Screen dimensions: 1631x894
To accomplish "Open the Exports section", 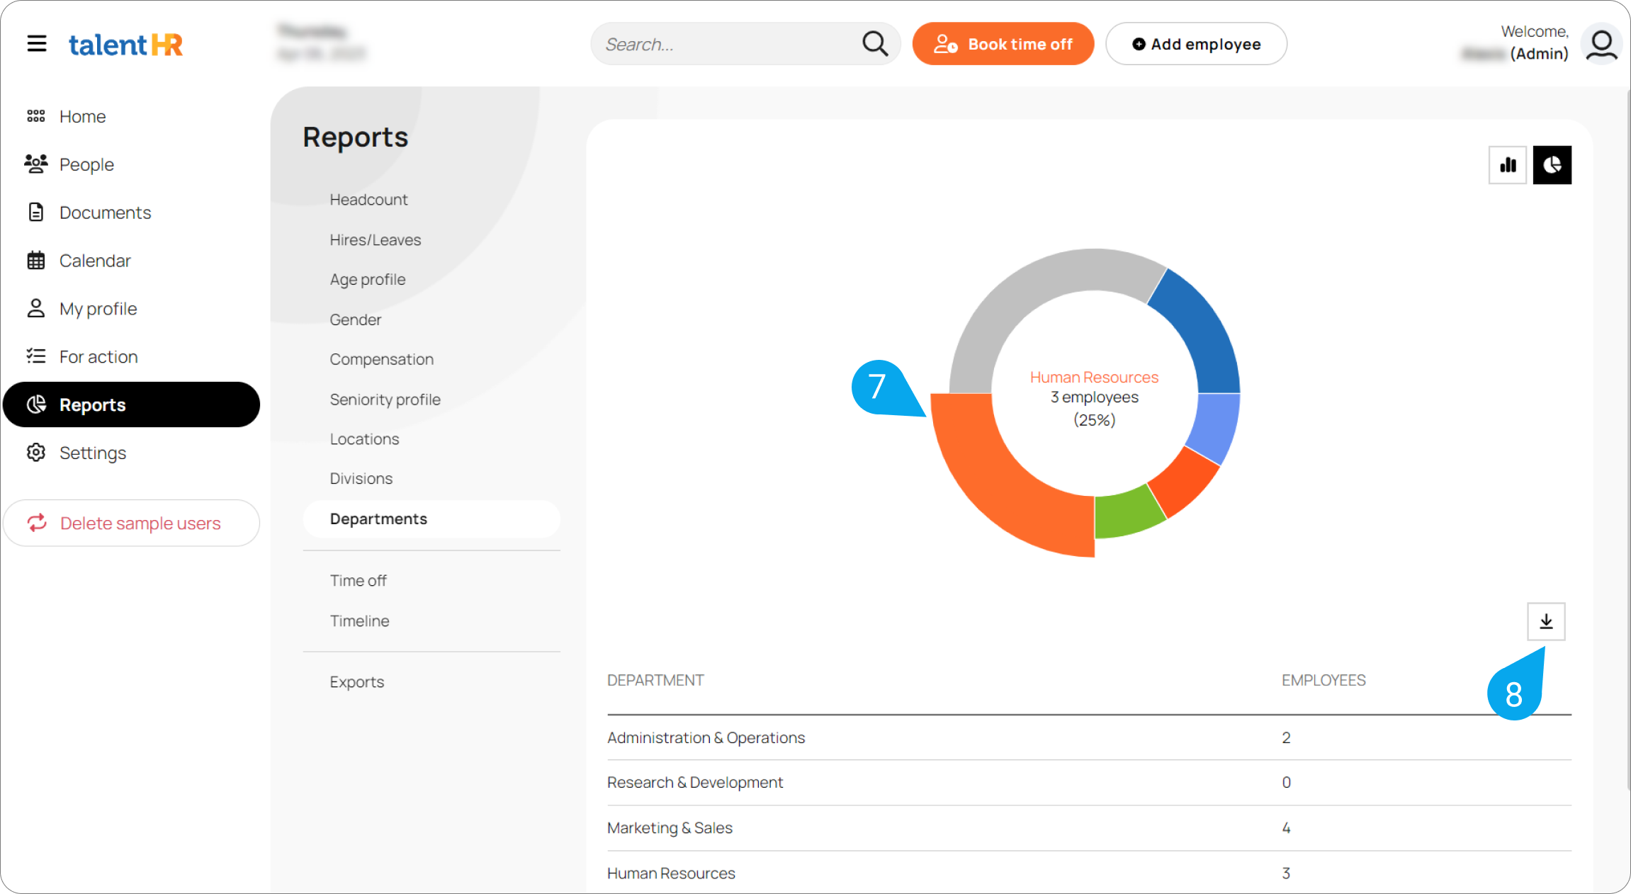I will tap(356, 682).
